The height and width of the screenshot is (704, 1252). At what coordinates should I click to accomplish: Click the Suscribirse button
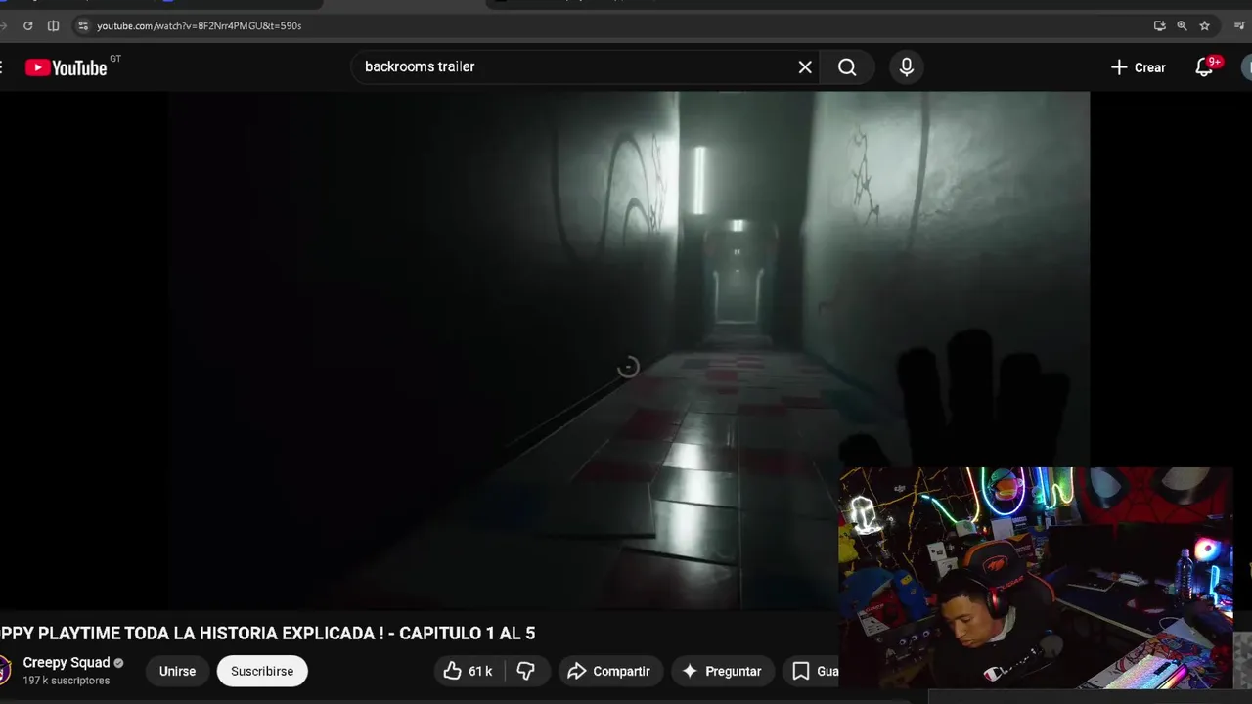coord(262,671)
